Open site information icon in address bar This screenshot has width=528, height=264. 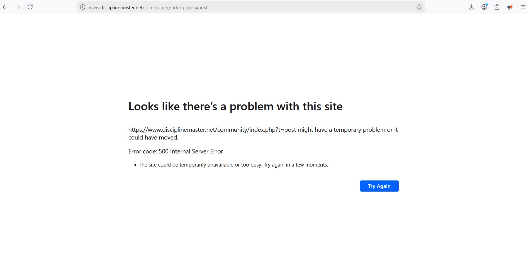pyautogui.click(x=82, y=7)
